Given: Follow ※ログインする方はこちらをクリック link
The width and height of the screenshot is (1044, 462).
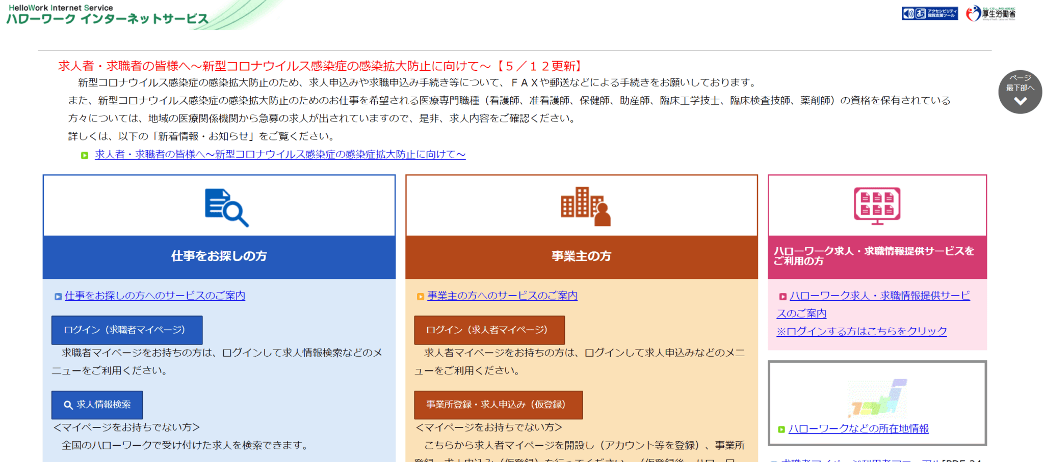Looking at the screenshot, I should coord(861,332).
